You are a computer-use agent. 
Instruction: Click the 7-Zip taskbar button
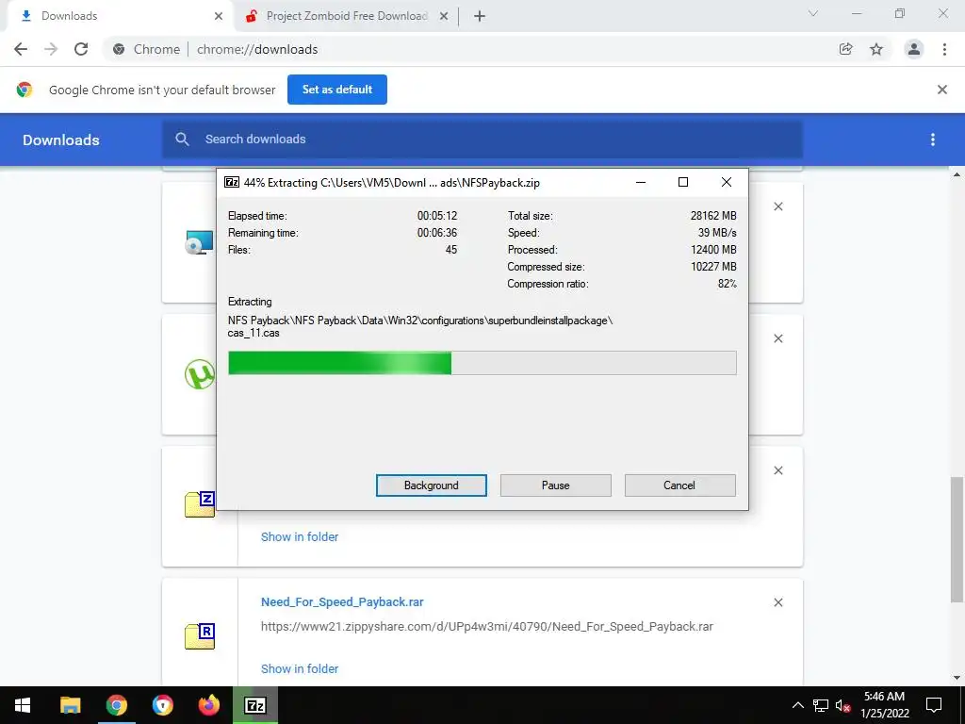255,705
